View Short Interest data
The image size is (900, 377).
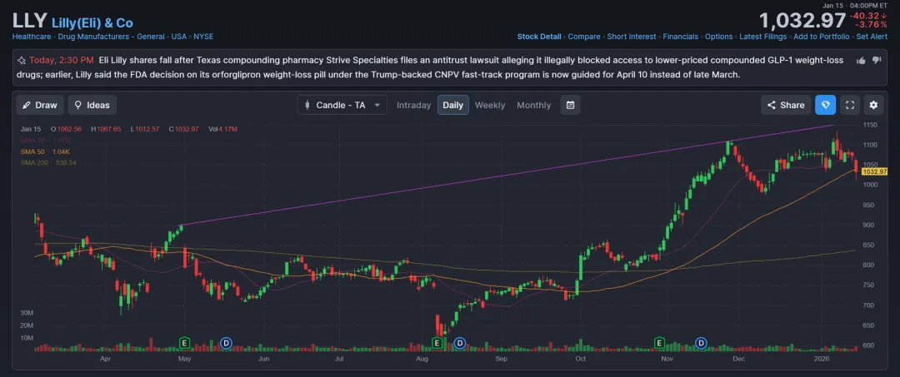click(x=632, y=37)
